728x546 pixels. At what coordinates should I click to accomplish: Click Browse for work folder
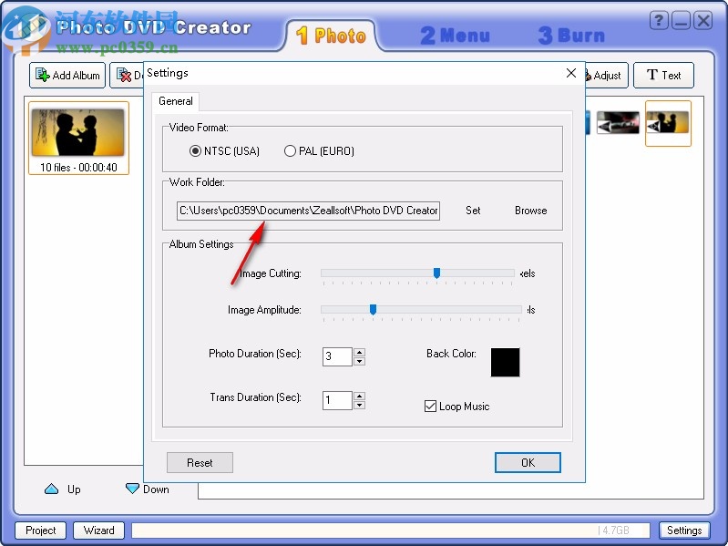pyautogui.click(x=530, y=211)
